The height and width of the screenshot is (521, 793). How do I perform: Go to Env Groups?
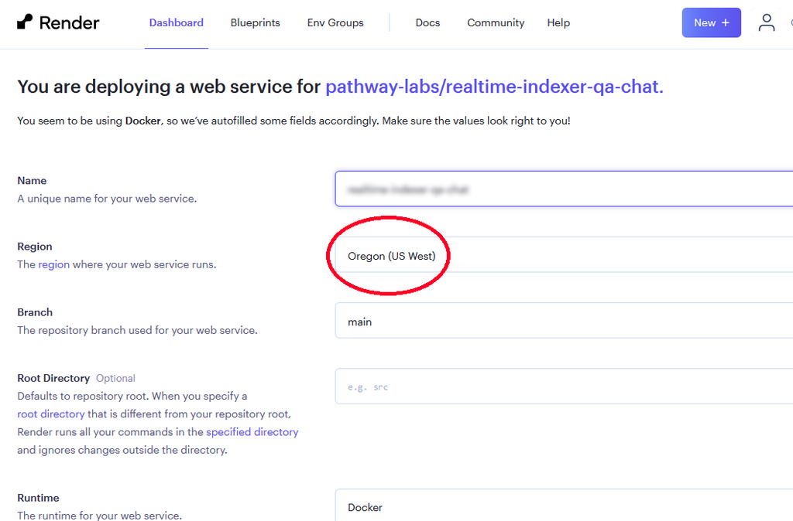click(x=335, y=23)
